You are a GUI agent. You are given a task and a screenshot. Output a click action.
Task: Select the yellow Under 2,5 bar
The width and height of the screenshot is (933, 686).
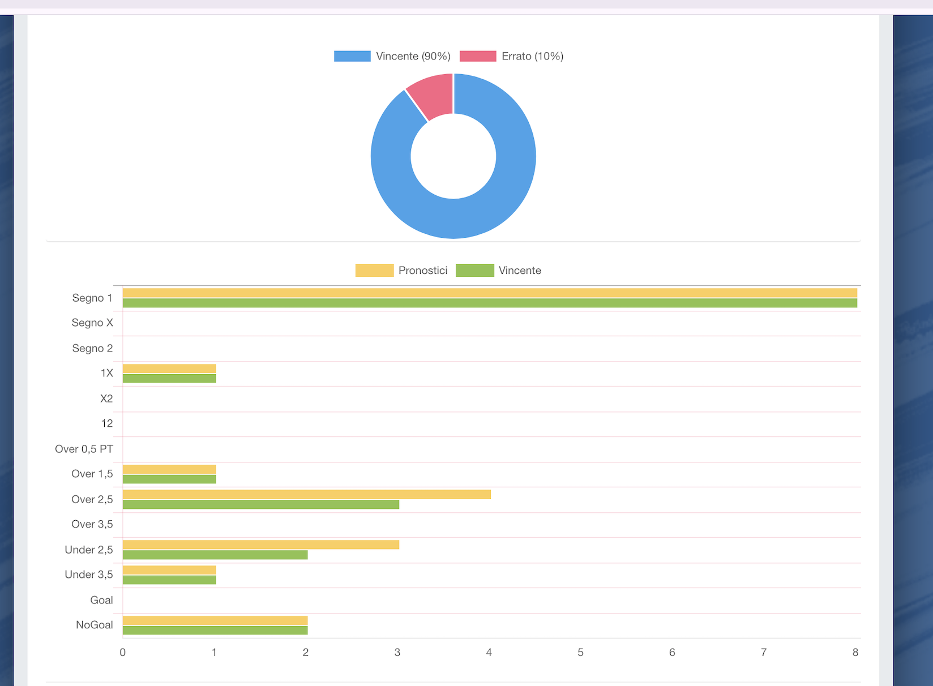(x=260, y=544)
